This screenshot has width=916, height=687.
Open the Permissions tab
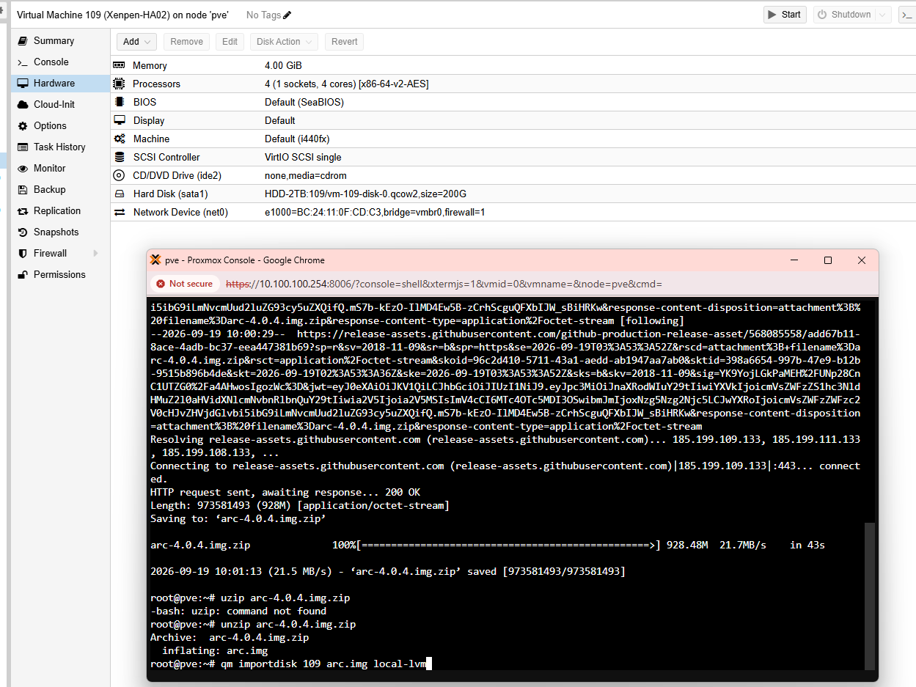tap(60, 275)
